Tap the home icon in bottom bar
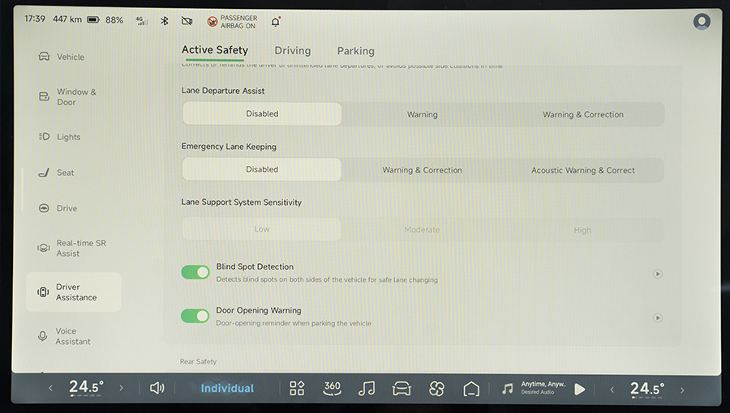 (x=471, y=389)
